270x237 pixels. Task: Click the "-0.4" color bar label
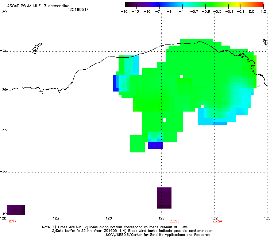pyautogui.click(x=229, y=12)
